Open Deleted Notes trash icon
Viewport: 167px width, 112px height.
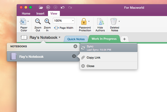[114, 21]
